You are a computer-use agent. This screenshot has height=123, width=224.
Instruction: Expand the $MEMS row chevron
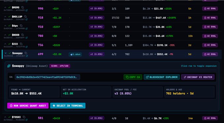[5, 8]
